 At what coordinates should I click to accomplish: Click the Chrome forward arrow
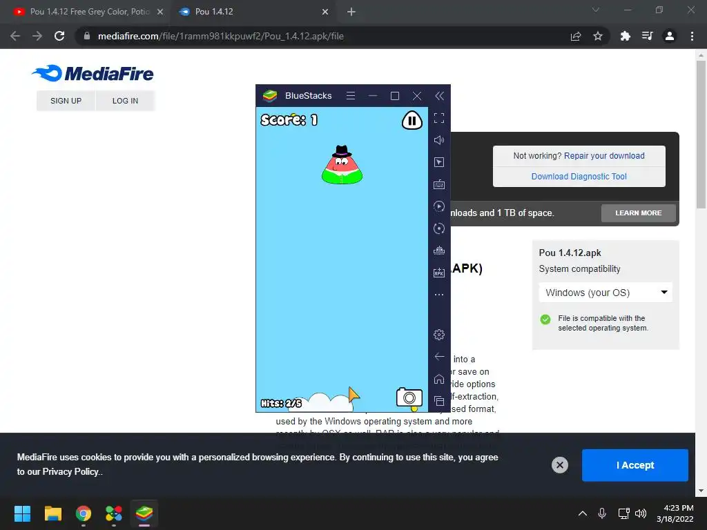coord(37,36)
